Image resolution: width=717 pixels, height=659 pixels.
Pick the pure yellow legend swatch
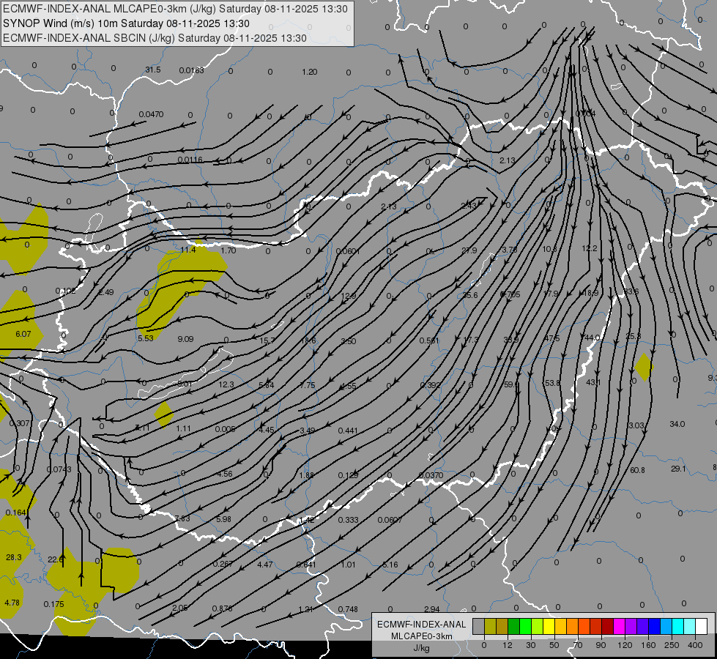pos(549,627)
